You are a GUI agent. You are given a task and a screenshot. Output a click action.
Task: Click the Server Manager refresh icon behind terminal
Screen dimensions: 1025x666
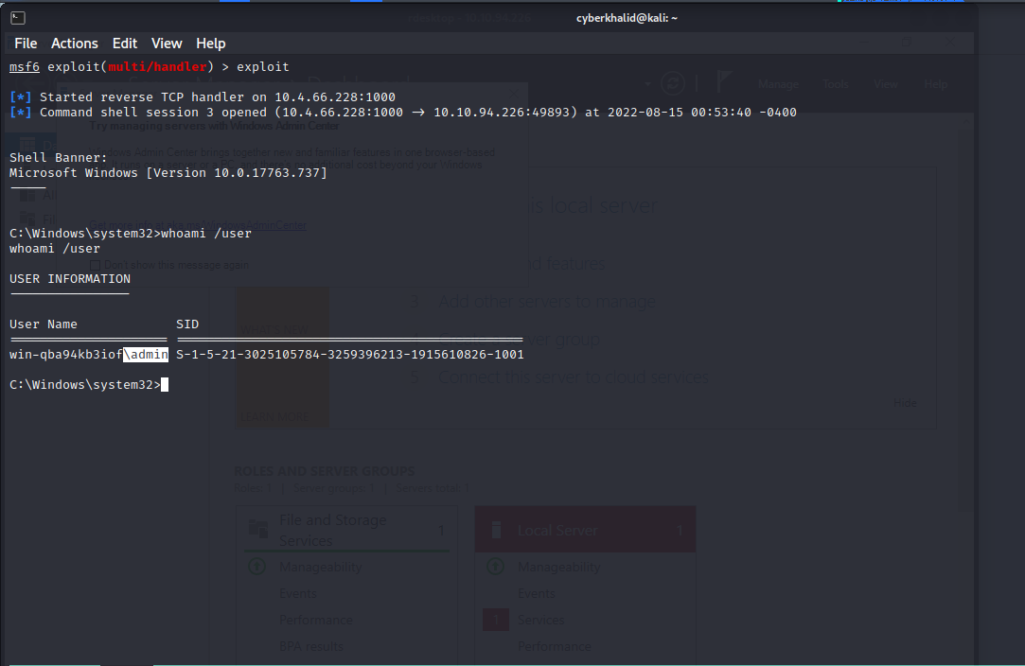pyautogui.click(x=673, y=83)
